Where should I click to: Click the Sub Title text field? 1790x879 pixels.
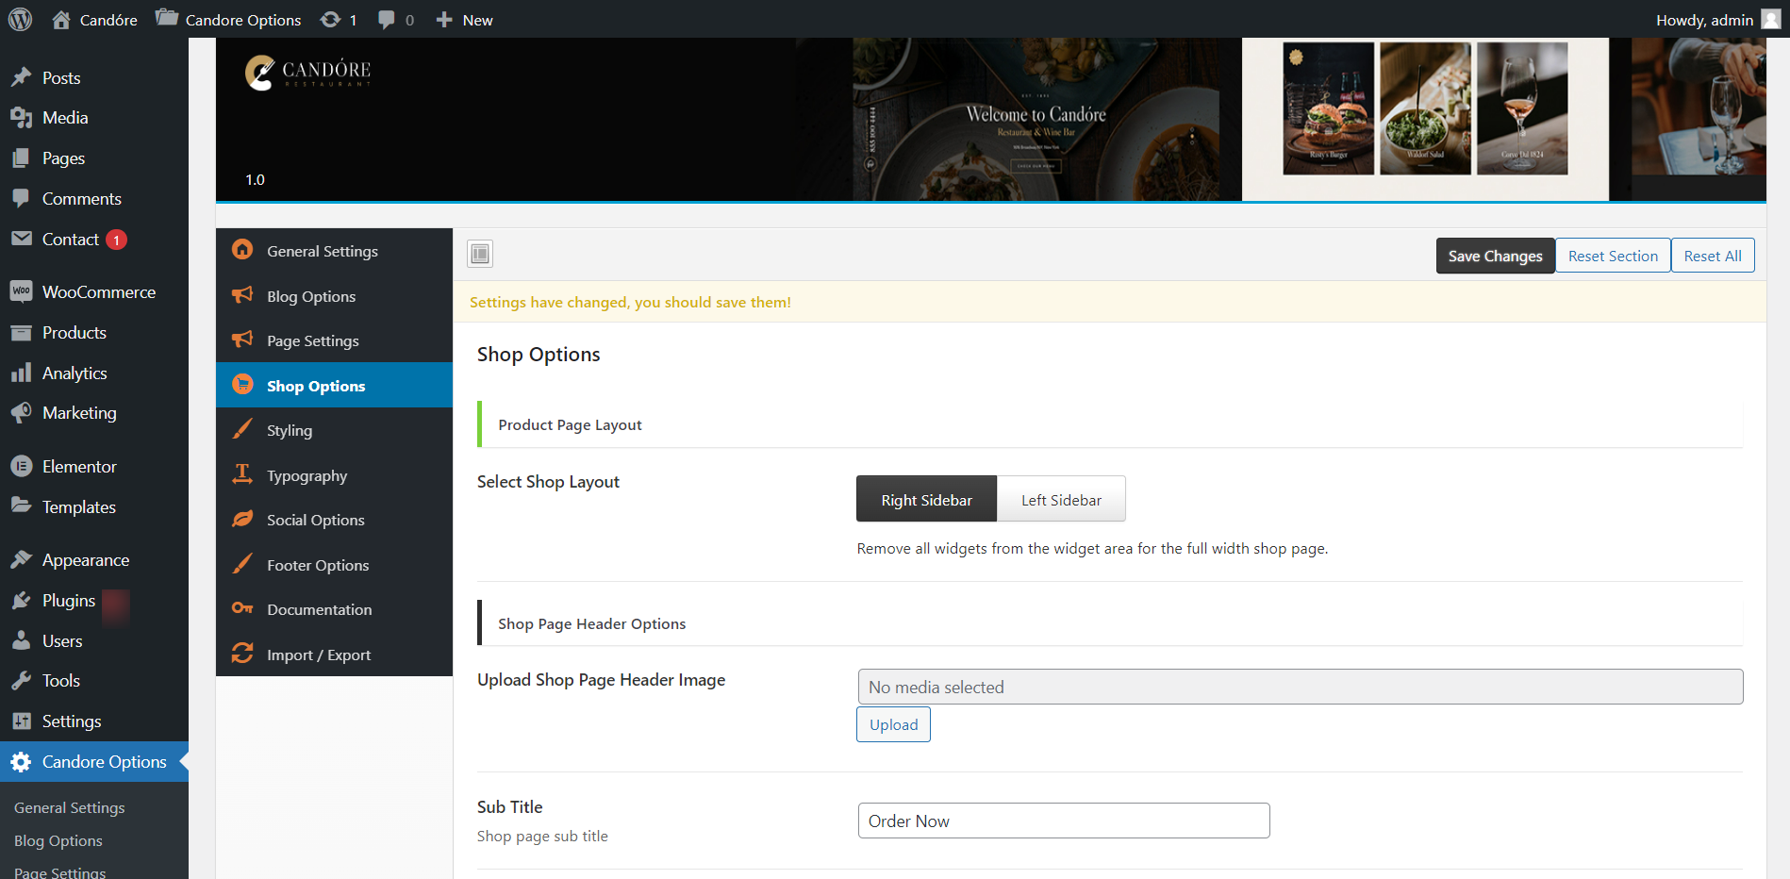(1063, 821)
